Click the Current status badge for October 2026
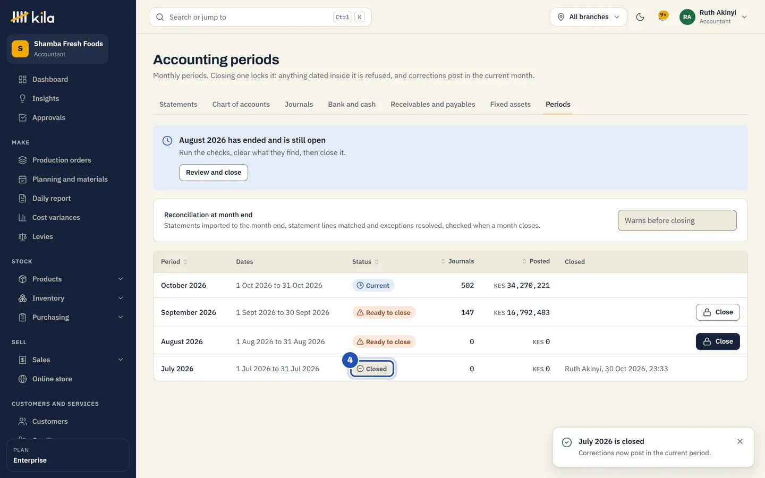This screenshot has height=478, width=765. click(x=373, y=286)
